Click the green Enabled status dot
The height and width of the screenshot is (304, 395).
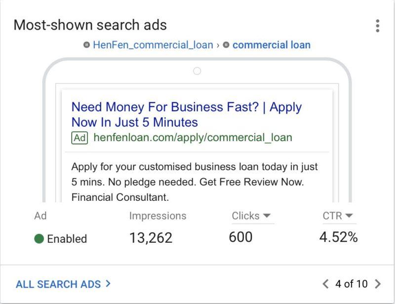39,238
